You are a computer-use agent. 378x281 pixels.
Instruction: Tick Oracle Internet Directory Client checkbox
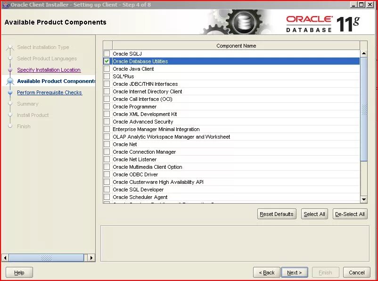107,91
